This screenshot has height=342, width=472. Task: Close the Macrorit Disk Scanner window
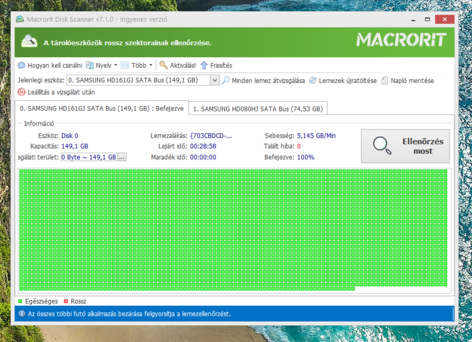pyautogui.click(x=445, y=19)
